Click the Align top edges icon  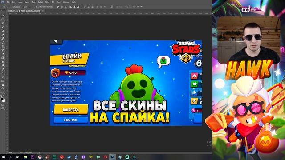(58, 7)
